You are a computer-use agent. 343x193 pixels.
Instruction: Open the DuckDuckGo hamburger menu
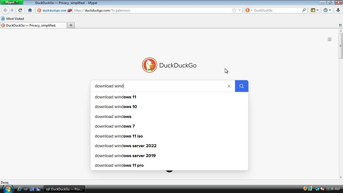pyautogui.click(x=330, y=39)
